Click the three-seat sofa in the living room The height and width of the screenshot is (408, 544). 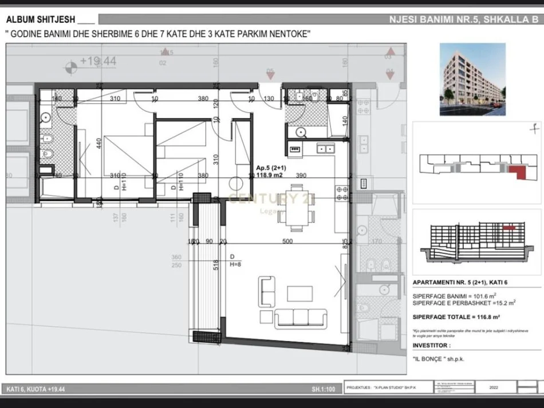point(301,318)
